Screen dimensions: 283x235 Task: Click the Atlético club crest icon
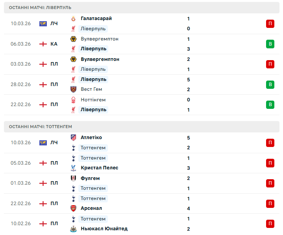click(x=73, y=138)
